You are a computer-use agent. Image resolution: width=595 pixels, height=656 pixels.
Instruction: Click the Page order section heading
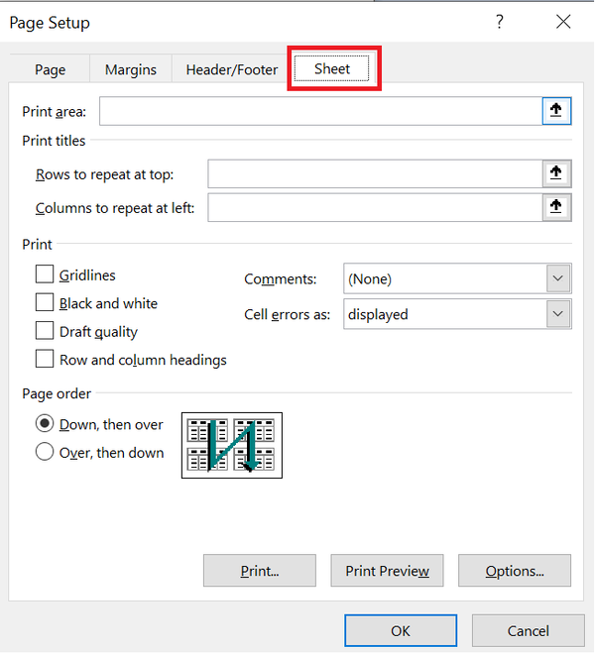(x=57, y=393)
